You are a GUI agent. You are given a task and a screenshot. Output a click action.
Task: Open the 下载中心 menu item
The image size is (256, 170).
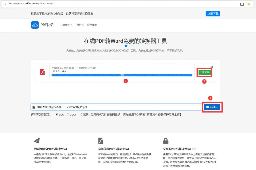coord(80,25)
